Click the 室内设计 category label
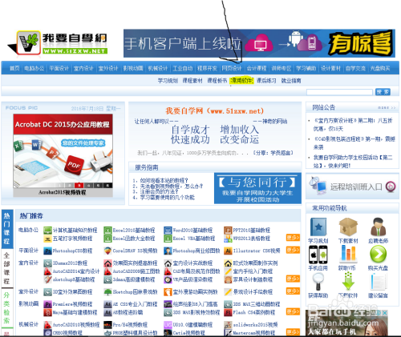Viewport: 401px width, 337px height. click(28, 263)
